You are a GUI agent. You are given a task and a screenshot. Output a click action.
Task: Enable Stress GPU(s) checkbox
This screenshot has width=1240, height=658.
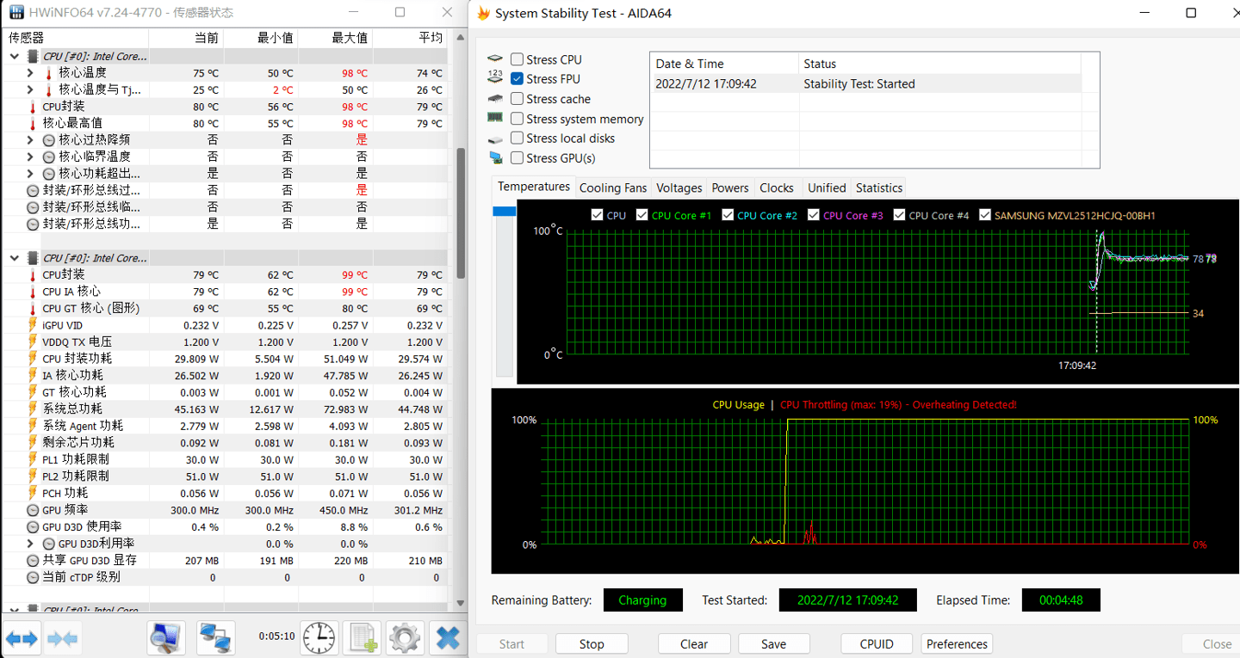(517, 157)
